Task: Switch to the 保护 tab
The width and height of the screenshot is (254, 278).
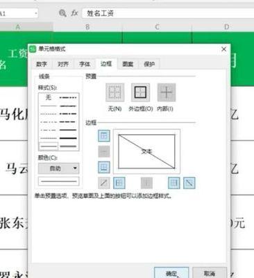Action: (149, 64)
